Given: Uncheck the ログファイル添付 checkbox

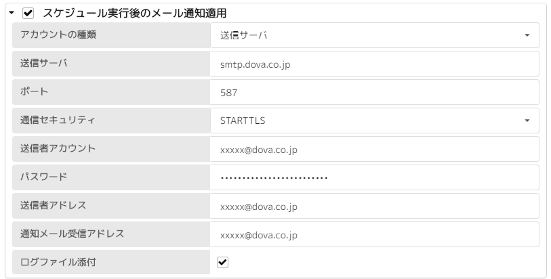Looking at the screenshot, I should pos(222,263).
